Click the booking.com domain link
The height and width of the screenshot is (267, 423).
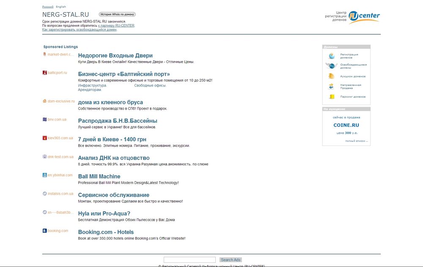tap(58, 231)
